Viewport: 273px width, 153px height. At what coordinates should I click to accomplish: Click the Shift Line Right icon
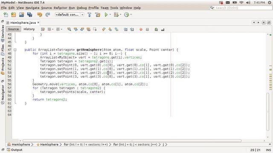132,29
